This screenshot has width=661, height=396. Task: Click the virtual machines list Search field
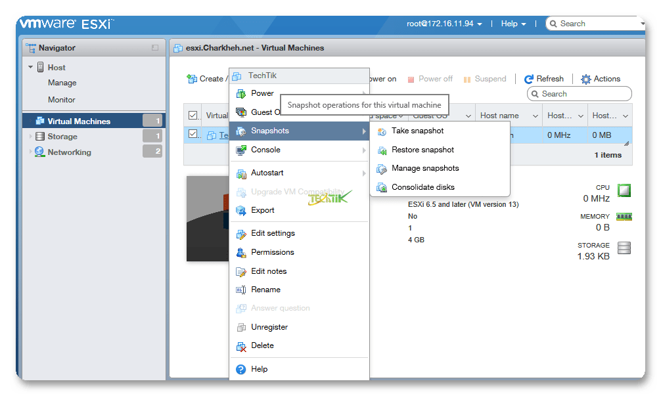[580, 94]
